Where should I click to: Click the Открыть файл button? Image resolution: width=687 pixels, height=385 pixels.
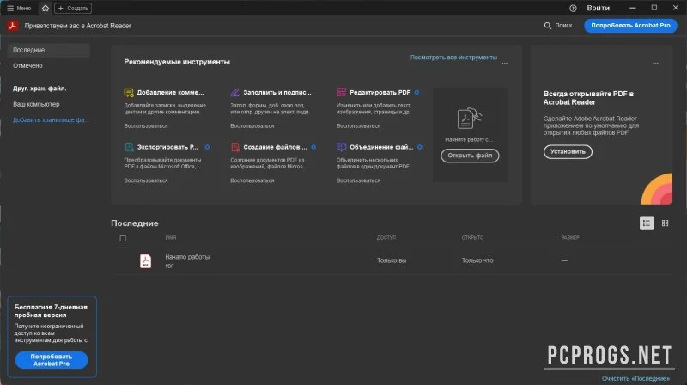click(x=470, y=156)
